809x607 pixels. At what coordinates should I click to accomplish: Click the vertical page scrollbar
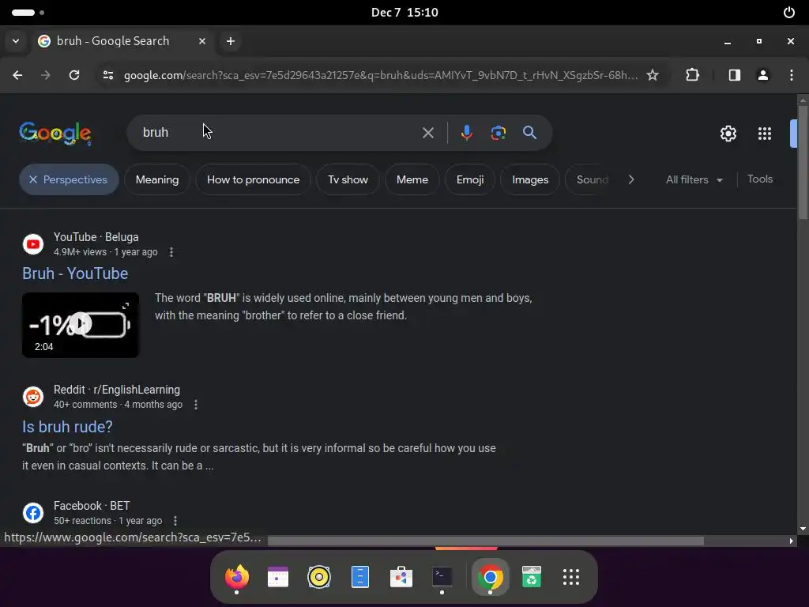tap(803, 163)
